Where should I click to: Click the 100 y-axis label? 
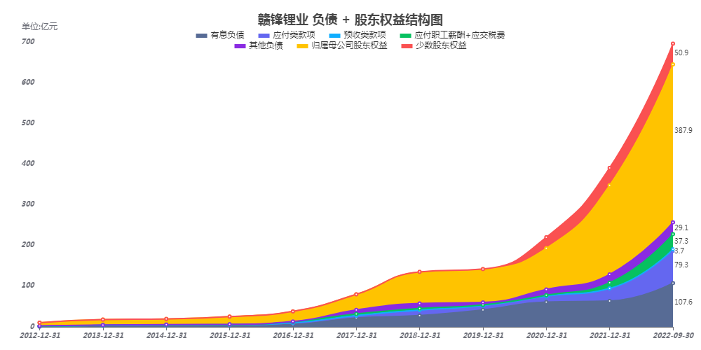28,286
